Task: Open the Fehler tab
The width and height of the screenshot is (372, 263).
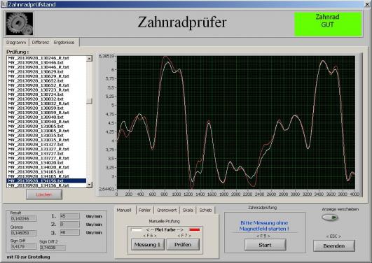Action: [x=145, y=210]
